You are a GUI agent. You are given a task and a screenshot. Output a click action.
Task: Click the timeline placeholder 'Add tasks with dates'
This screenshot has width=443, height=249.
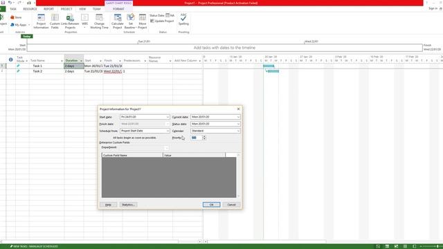coord(224,48)
